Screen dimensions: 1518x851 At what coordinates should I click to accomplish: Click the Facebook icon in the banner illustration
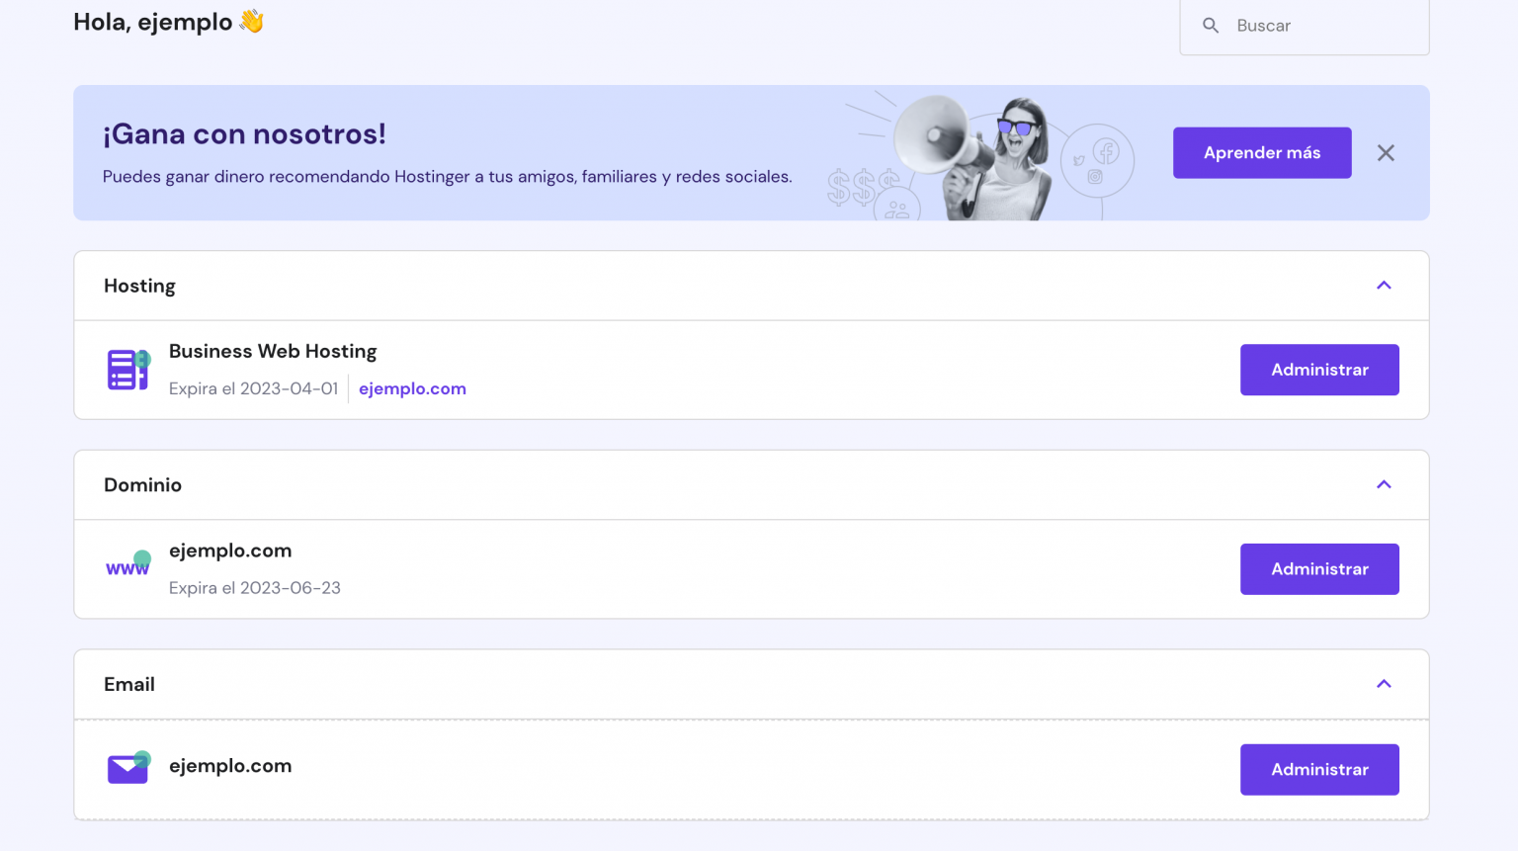1107,153
